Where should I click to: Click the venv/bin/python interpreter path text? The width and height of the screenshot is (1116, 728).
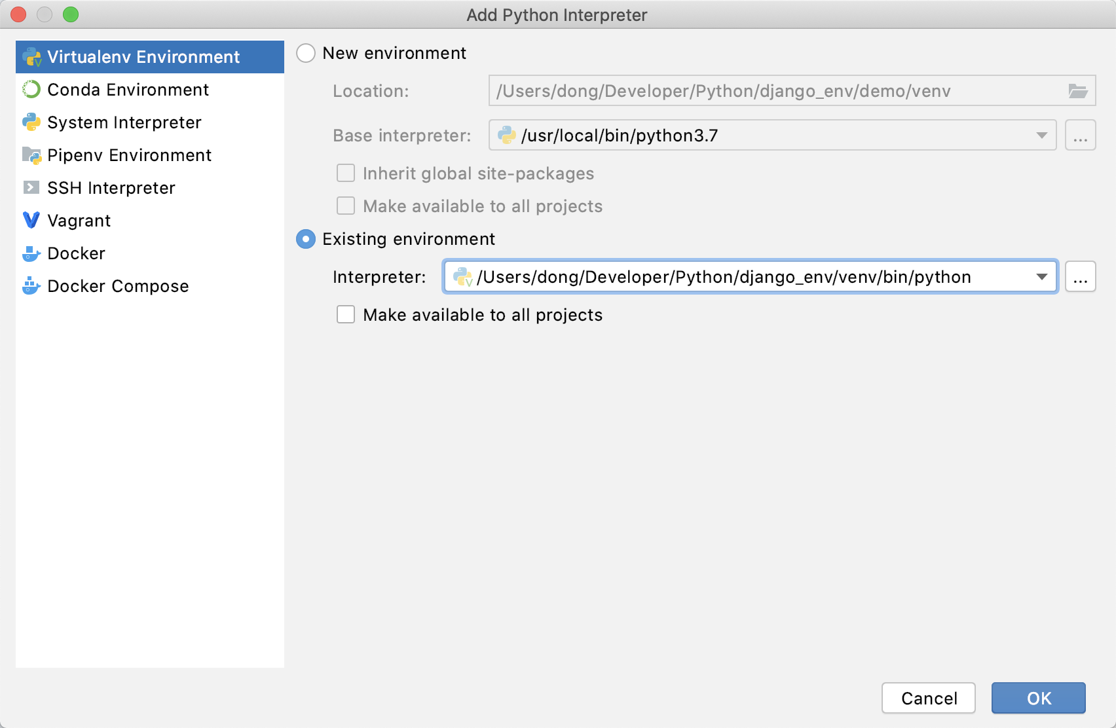pos(724,277)
